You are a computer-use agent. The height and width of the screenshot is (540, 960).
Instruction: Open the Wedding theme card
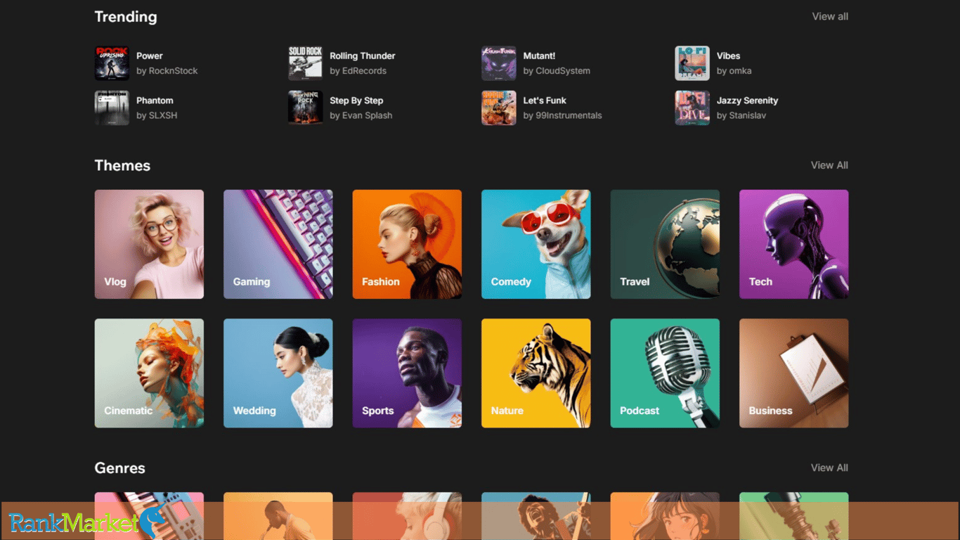click(278, 373)
